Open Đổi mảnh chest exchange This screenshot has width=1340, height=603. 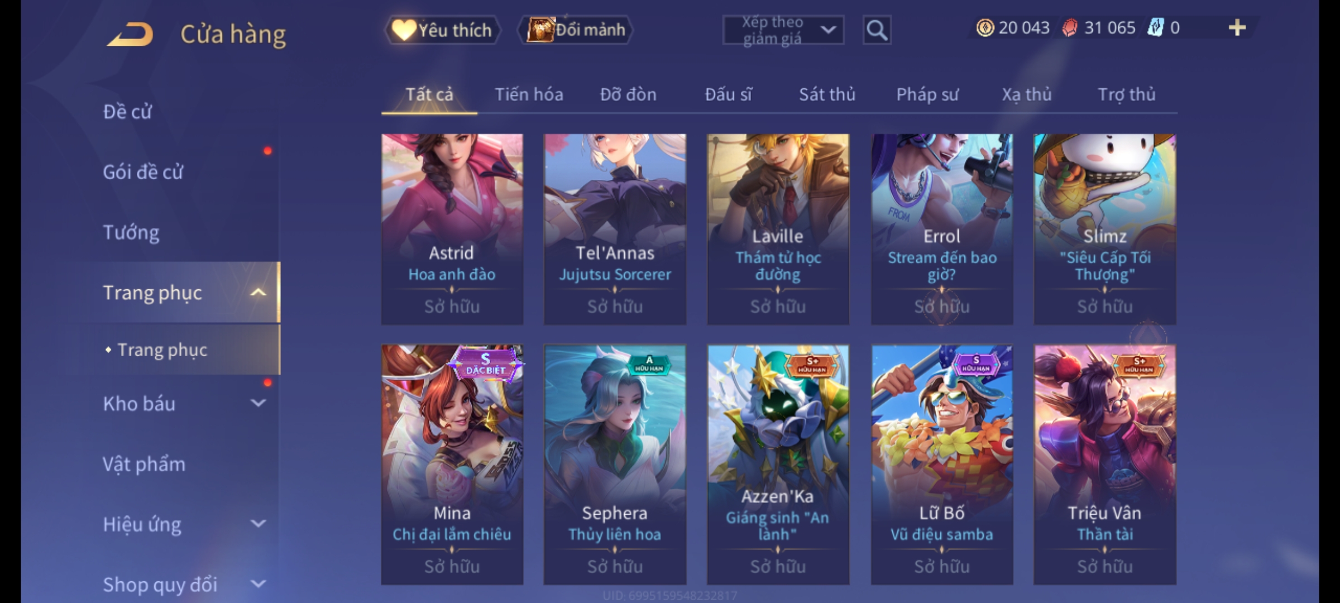(576, 30)
